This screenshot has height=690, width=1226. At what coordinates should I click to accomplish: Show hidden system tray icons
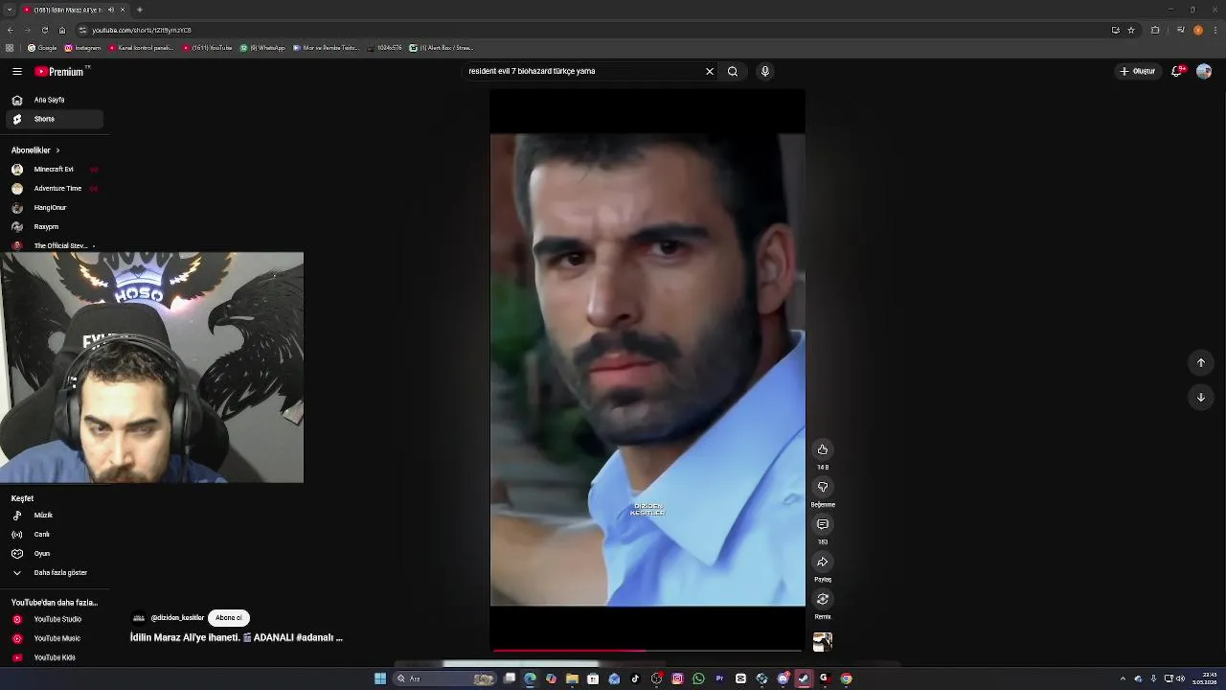point(1123,678)
